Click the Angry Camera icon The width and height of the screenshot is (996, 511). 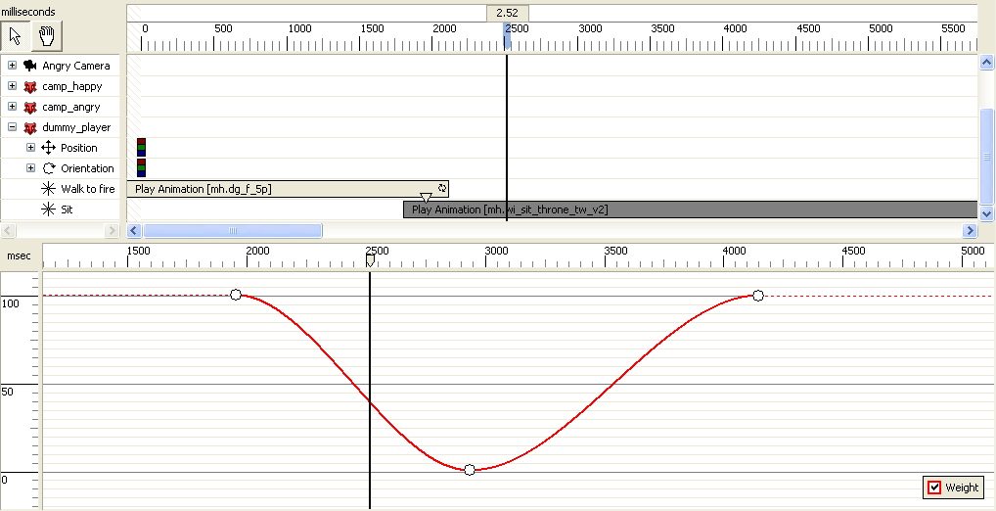tap(30, 66)
